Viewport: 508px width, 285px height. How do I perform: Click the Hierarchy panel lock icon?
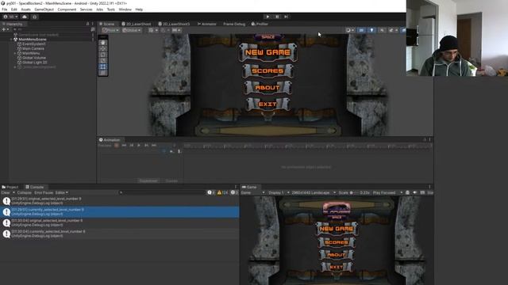point(87,24)
